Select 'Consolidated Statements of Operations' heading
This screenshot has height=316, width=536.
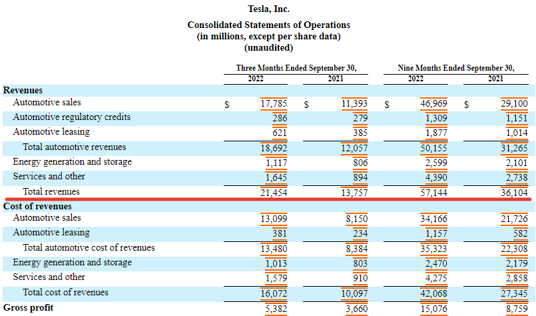click(268, 25)
